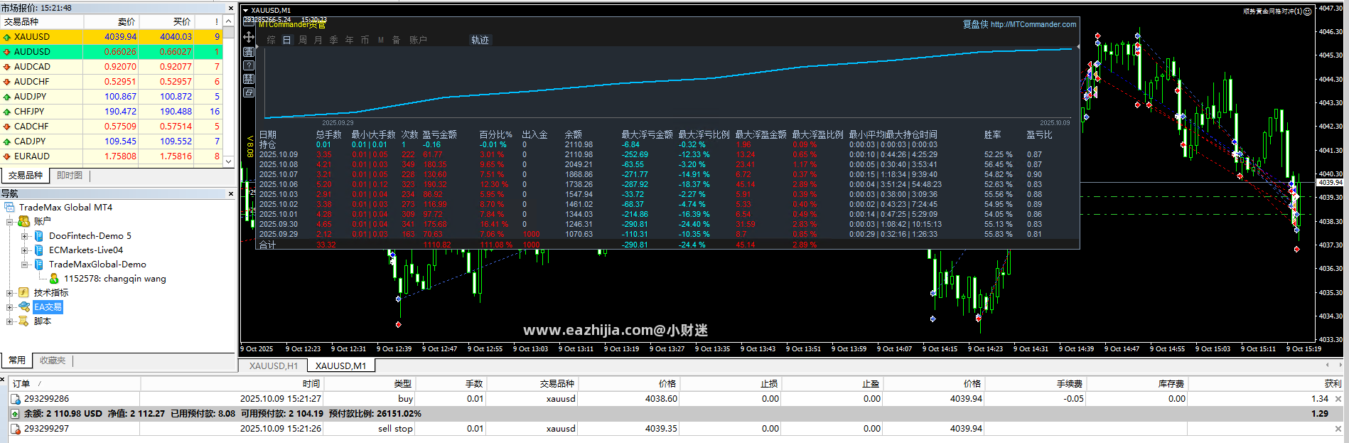Select the 季 quarterly tab in MTCommander
1349x443 pixels.
point(333,40)
